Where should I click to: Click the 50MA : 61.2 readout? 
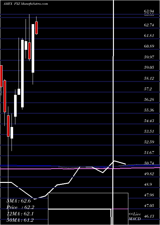click(20, 220)
